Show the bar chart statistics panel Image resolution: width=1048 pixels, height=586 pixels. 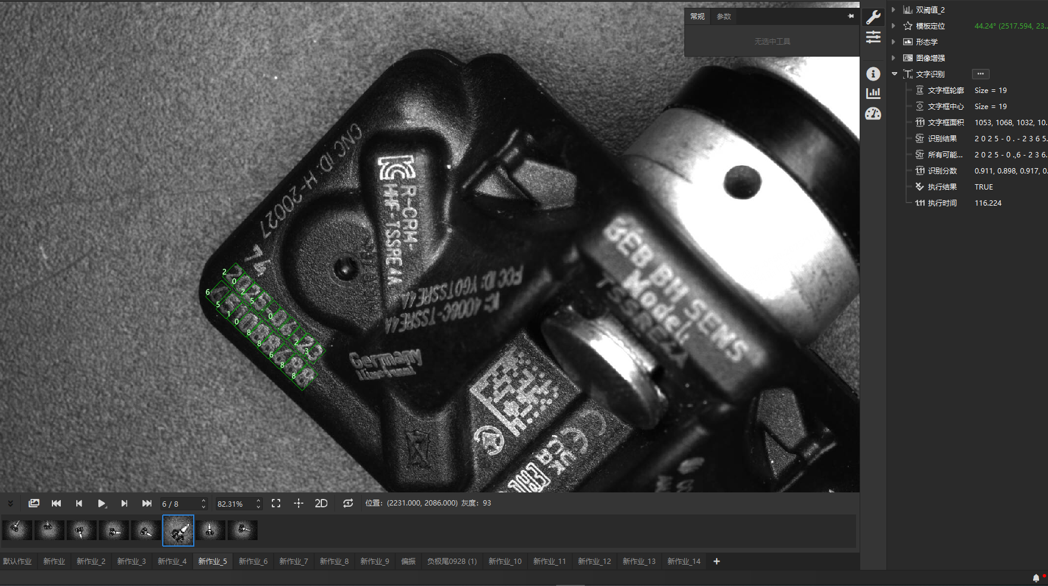(873, 93)
